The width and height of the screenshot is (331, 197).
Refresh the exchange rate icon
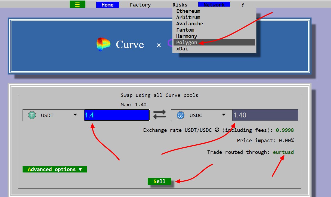(x=217, y=130)
